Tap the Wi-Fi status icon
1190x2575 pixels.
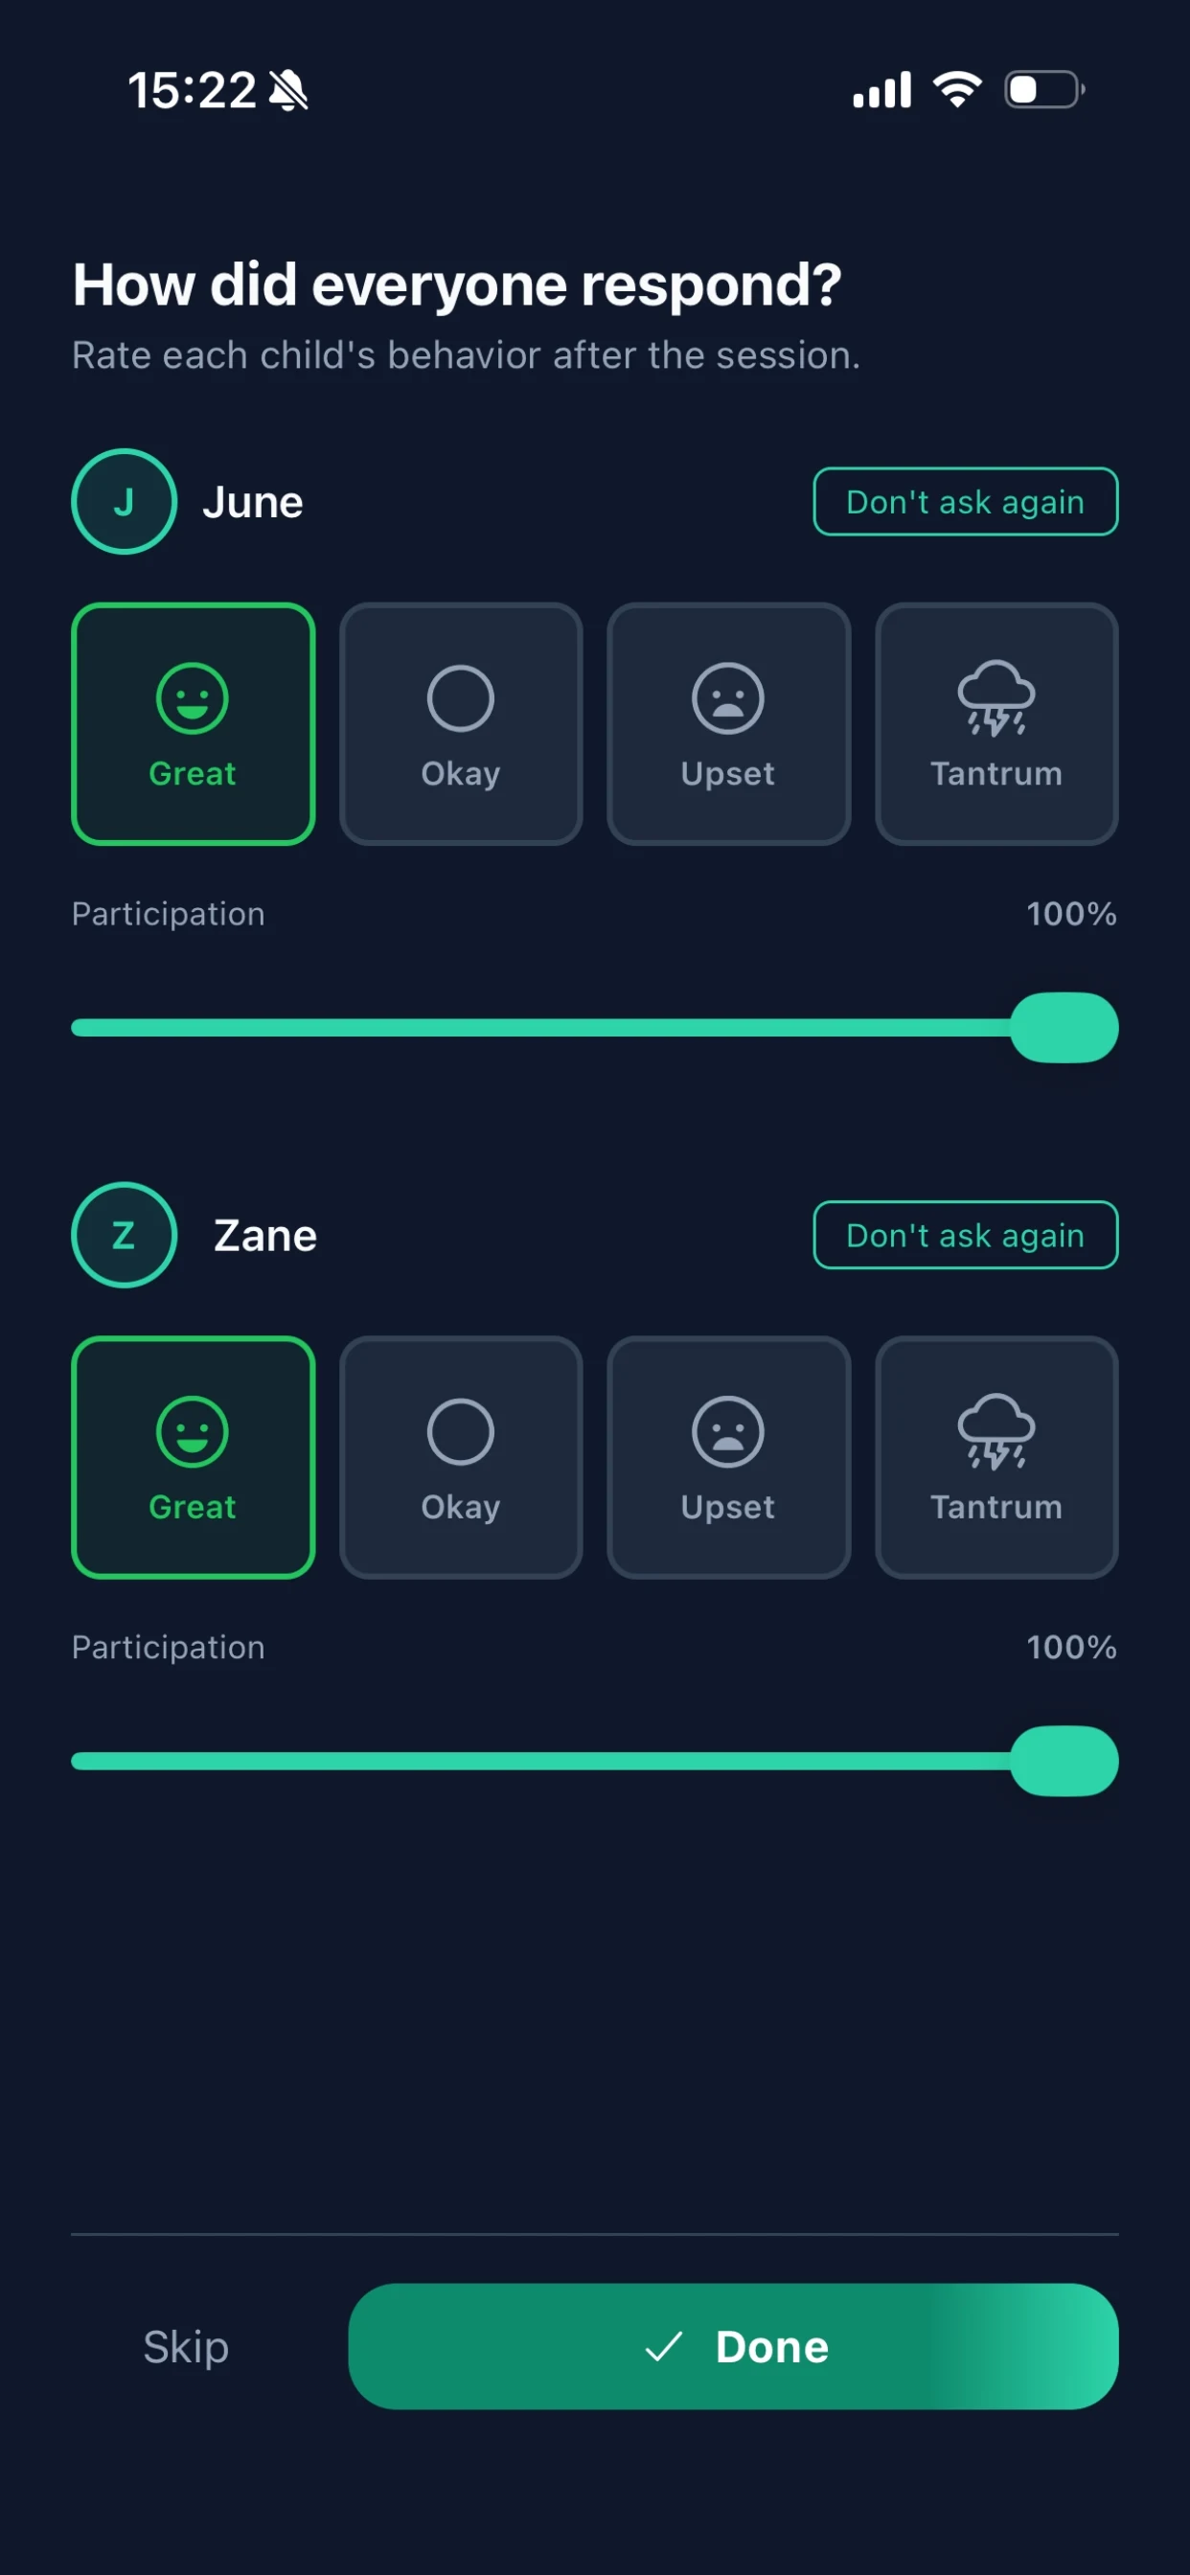click(957, 90)
